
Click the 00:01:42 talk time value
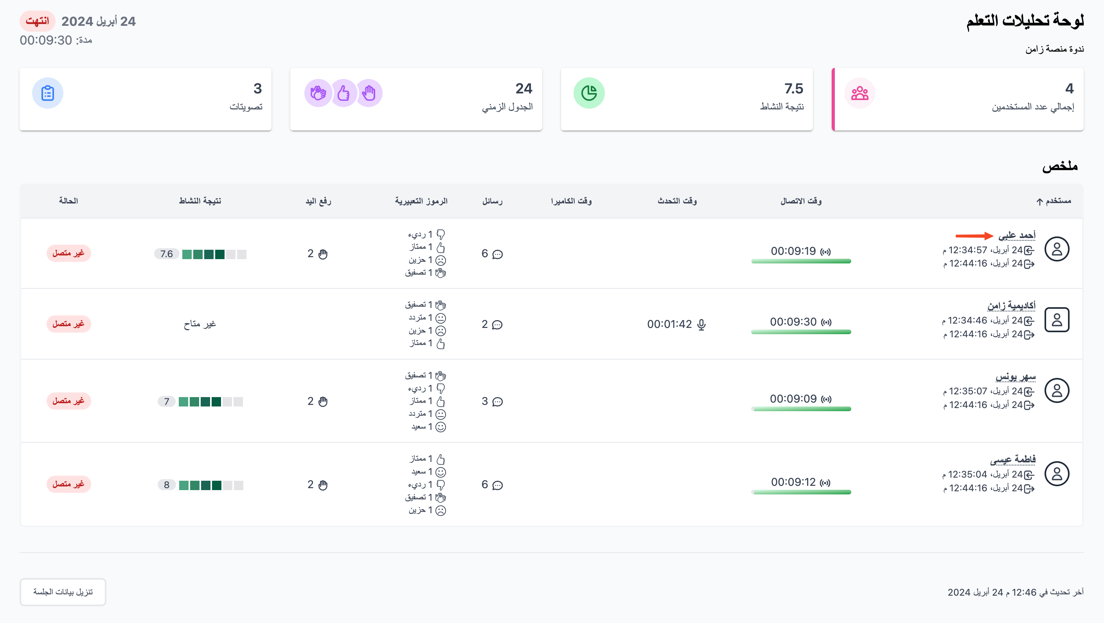[x=669, y=324]
